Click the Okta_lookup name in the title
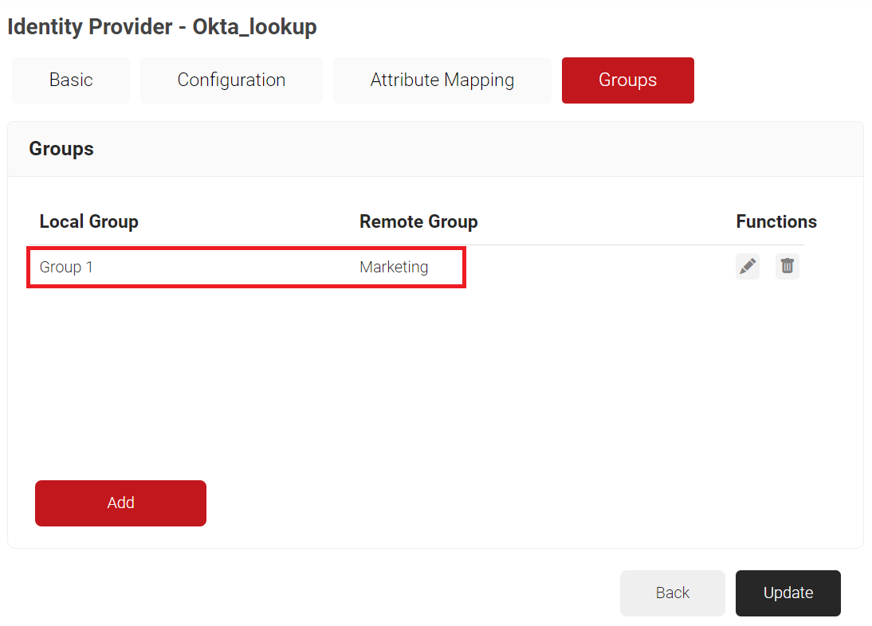Viewport: 872px width, 626px height. (x=254, y=27)
